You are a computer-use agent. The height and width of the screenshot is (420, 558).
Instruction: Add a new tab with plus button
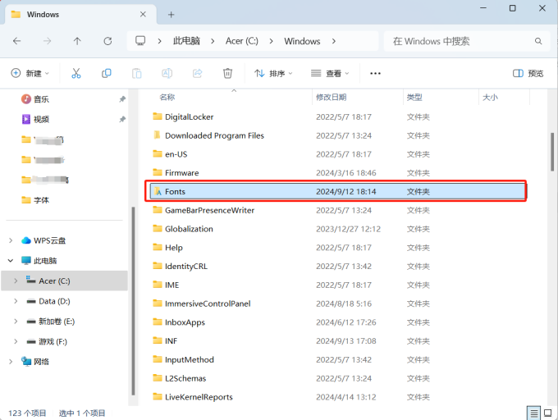(172, 15)
